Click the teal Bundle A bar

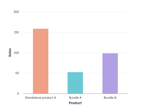[75, 83]
